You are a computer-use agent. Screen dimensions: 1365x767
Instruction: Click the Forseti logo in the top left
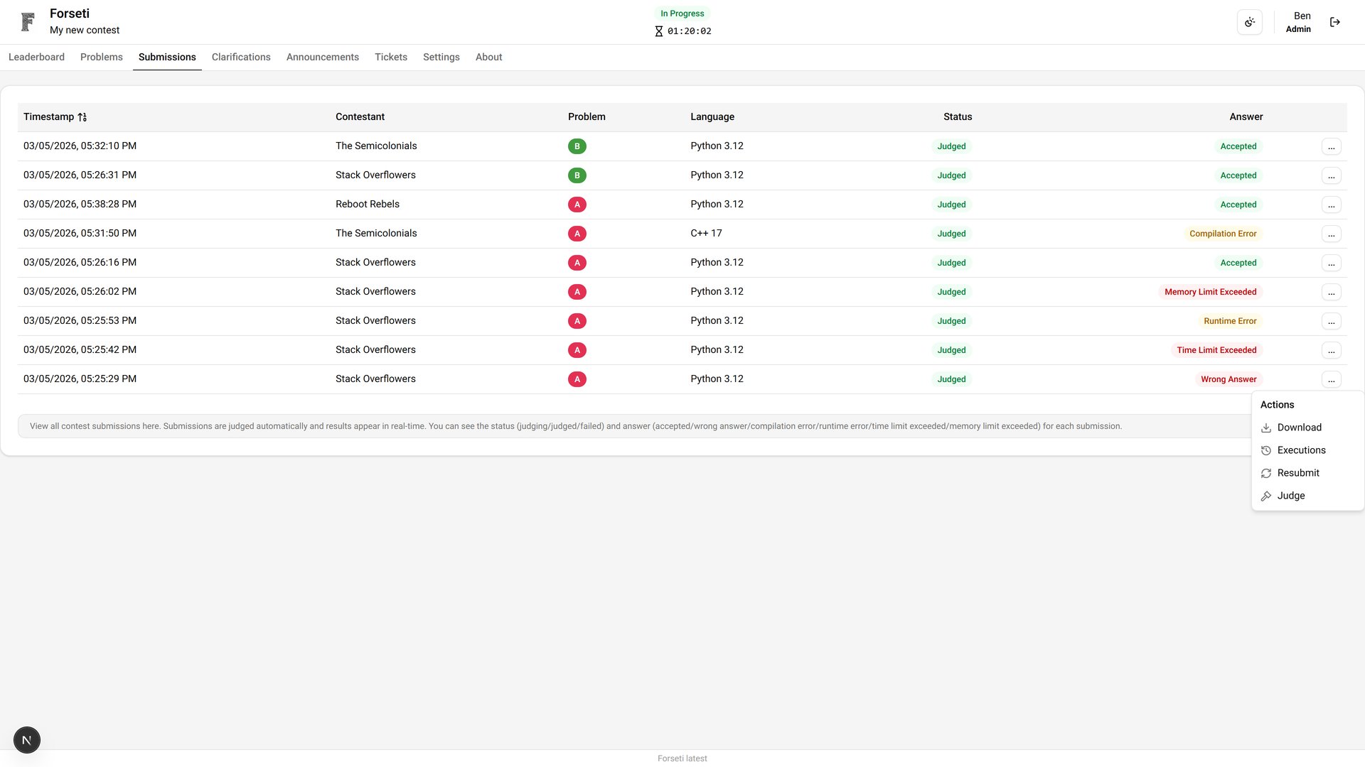27,21
